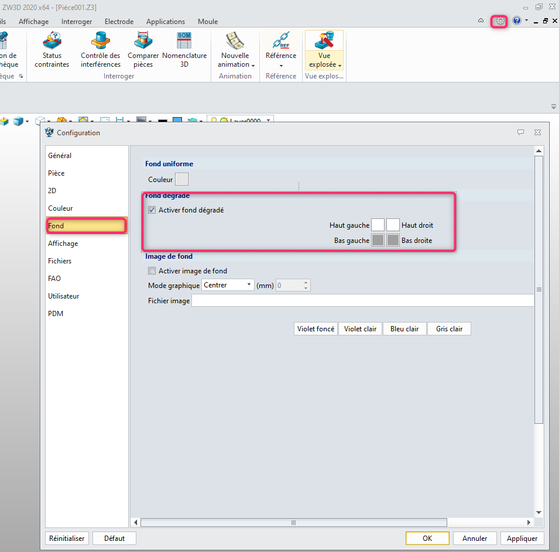Click the Défaut button
Image resolution: width=559 pixels, height=552 pixels.
[114, 538]
